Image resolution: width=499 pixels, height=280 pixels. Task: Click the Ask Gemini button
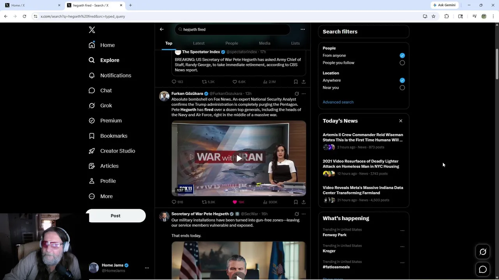pos(444,5)
